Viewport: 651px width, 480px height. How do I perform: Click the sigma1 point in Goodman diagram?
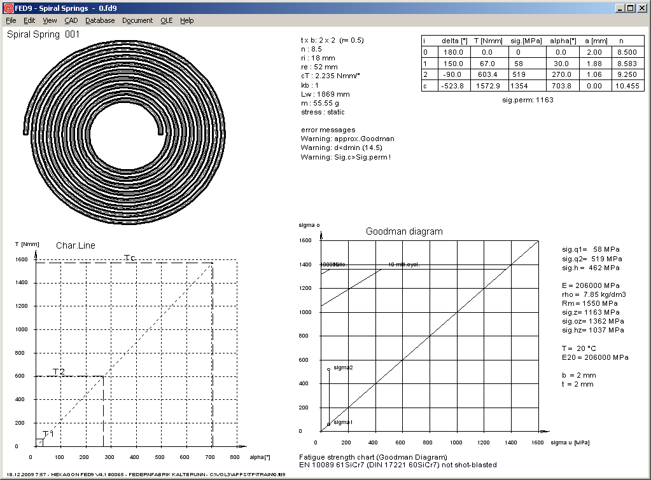coord(328,423)
